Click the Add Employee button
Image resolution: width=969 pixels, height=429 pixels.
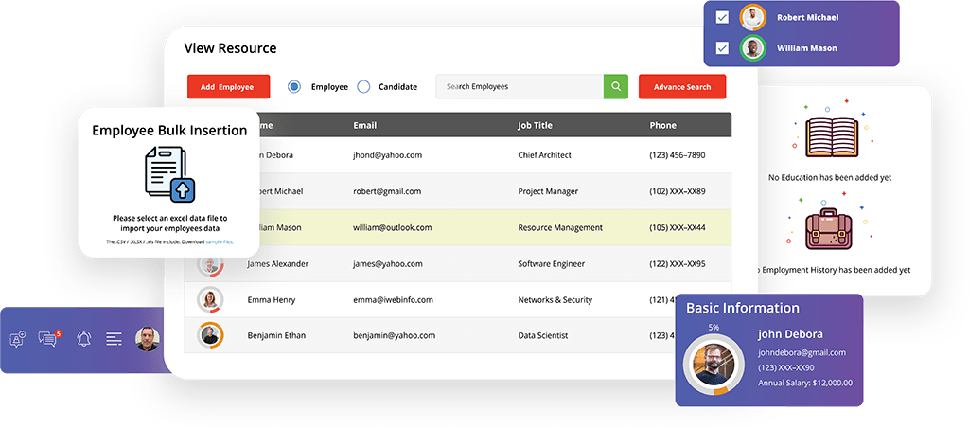[229, 86]
